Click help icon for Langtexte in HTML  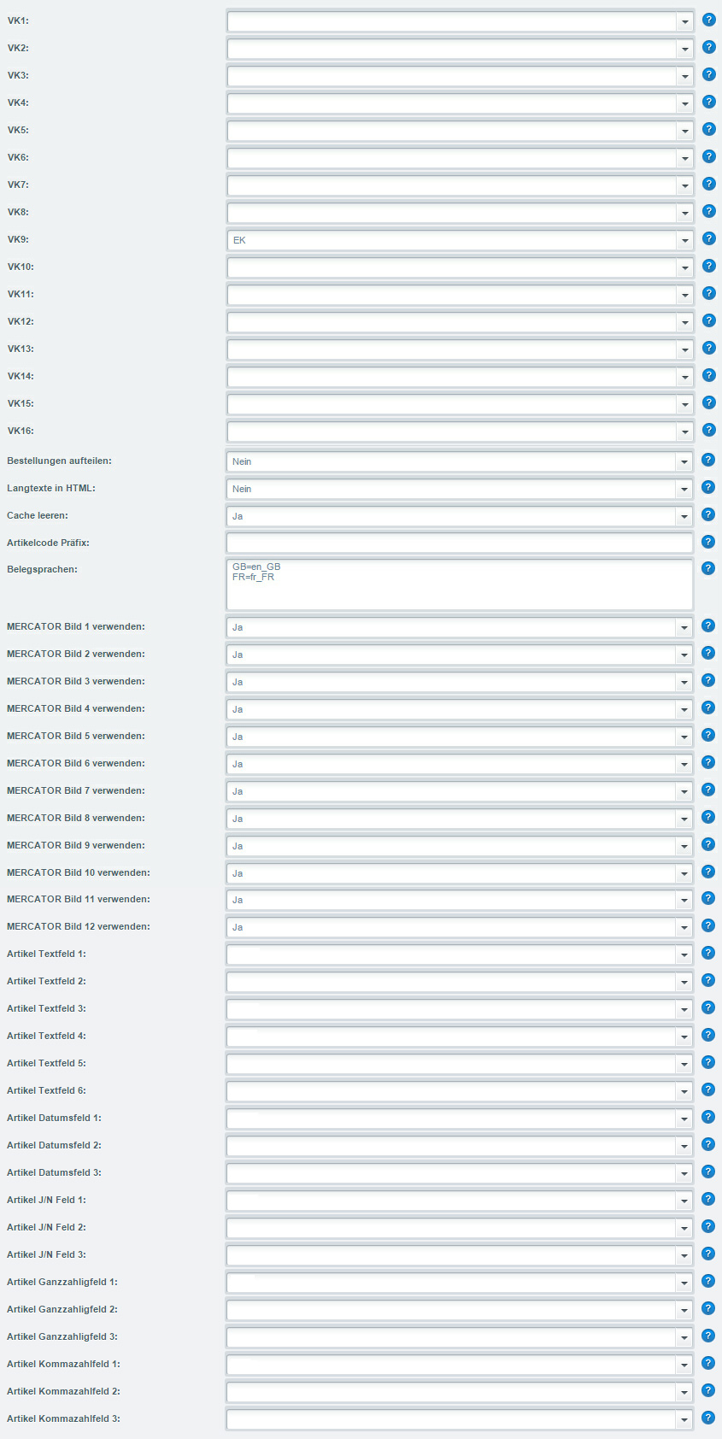click(708, 487)
